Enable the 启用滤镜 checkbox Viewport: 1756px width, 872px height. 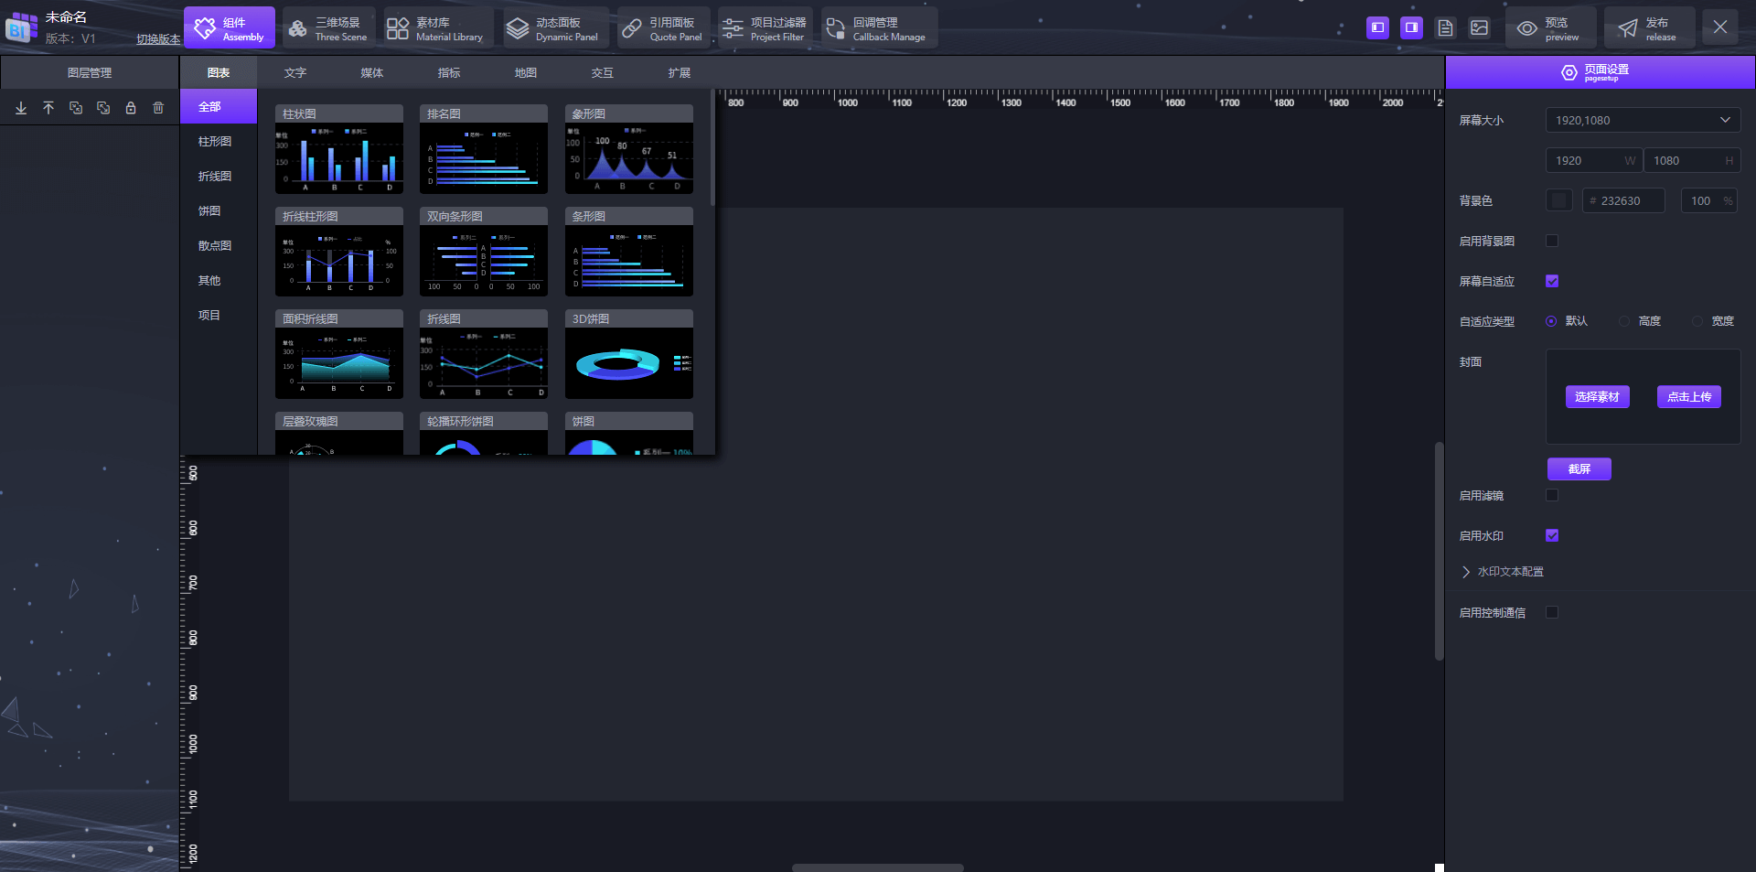(1552, 495)
